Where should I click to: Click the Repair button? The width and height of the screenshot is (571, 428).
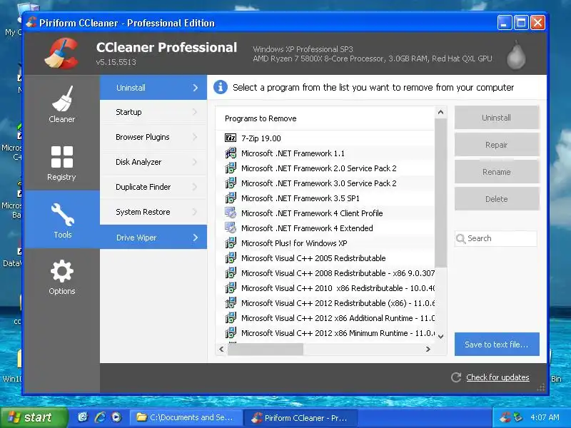(x=497, y=145)
